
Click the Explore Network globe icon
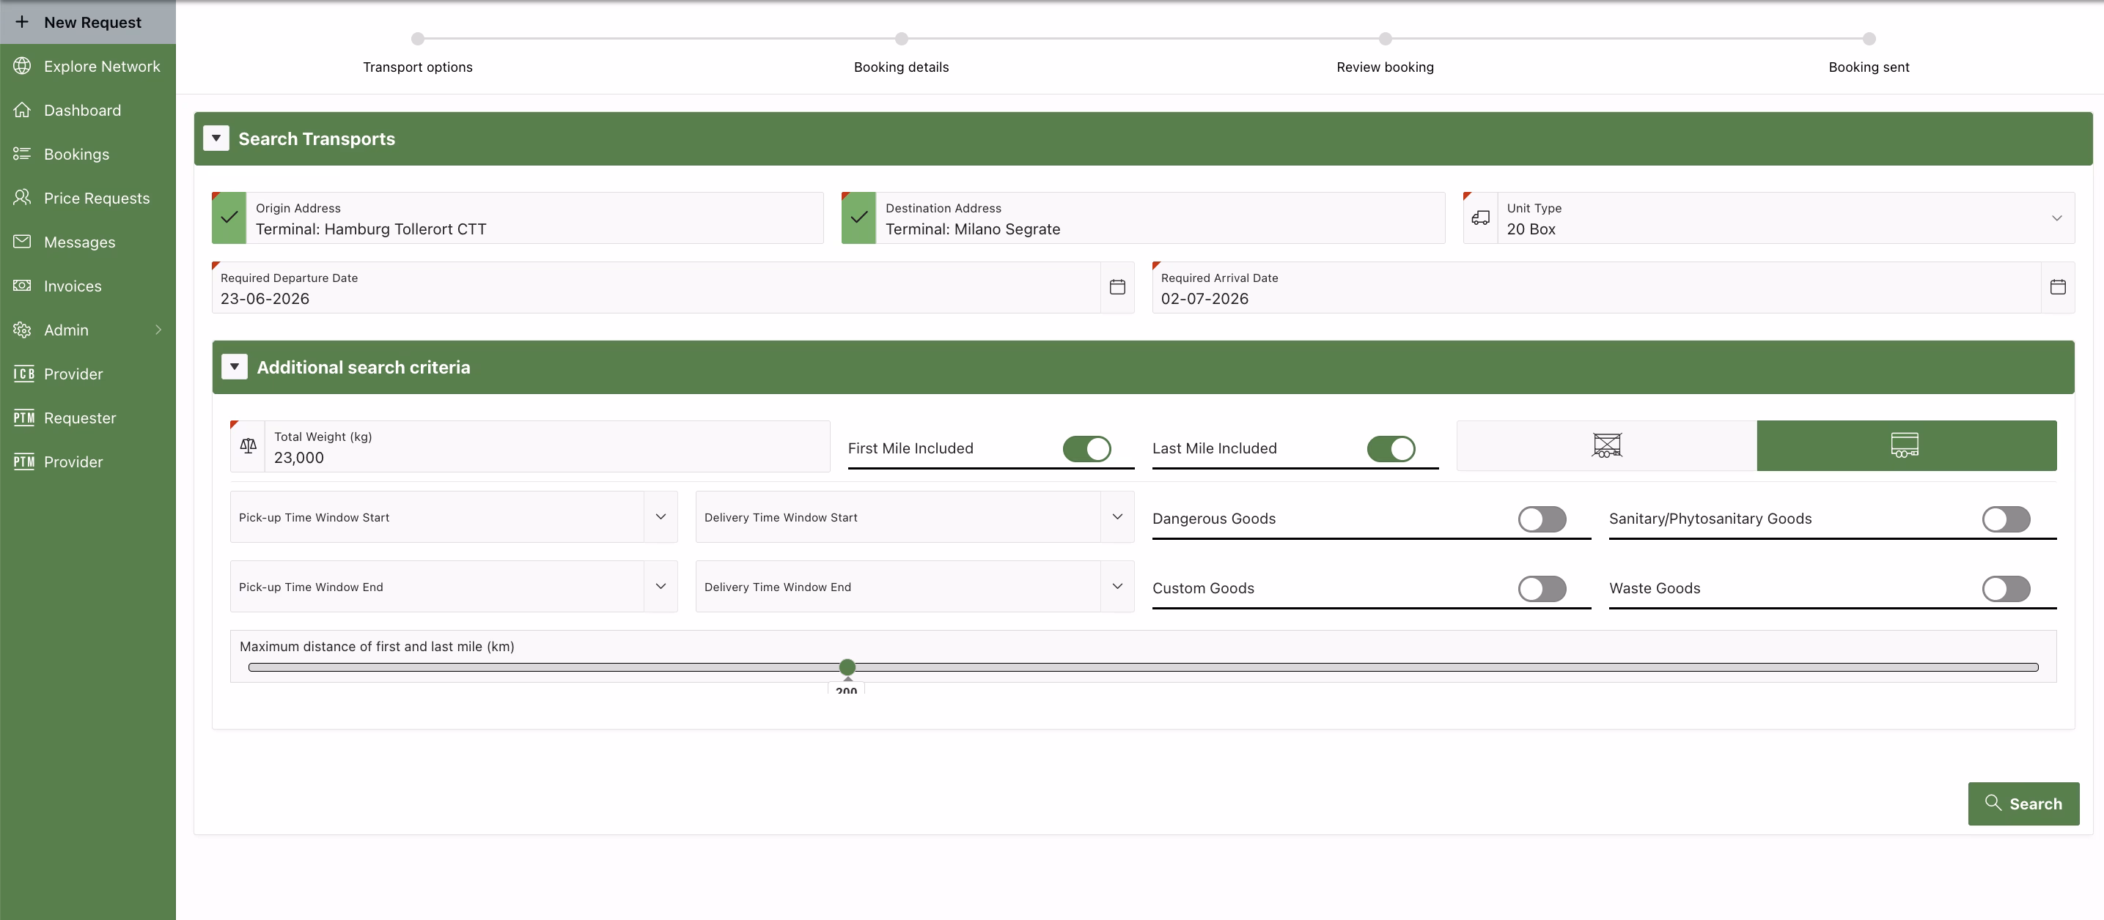[x=22, y=66]
